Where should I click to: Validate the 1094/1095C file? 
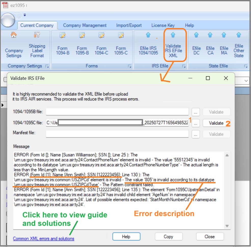coord(216,123)
